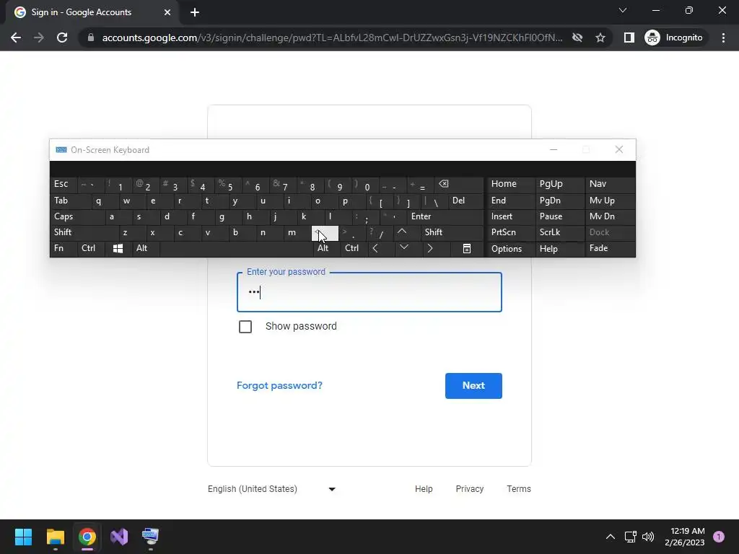
Task: Go back to the previous page in Chrome
Action: [x=16, y=38]
